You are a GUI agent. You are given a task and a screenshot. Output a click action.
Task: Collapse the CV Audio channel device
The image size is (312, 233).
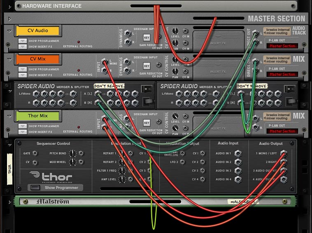point(9,31)
